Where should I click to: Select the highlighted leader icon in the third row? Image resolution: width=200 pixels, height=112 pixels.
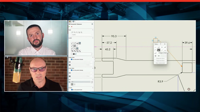tap(77, 49)
